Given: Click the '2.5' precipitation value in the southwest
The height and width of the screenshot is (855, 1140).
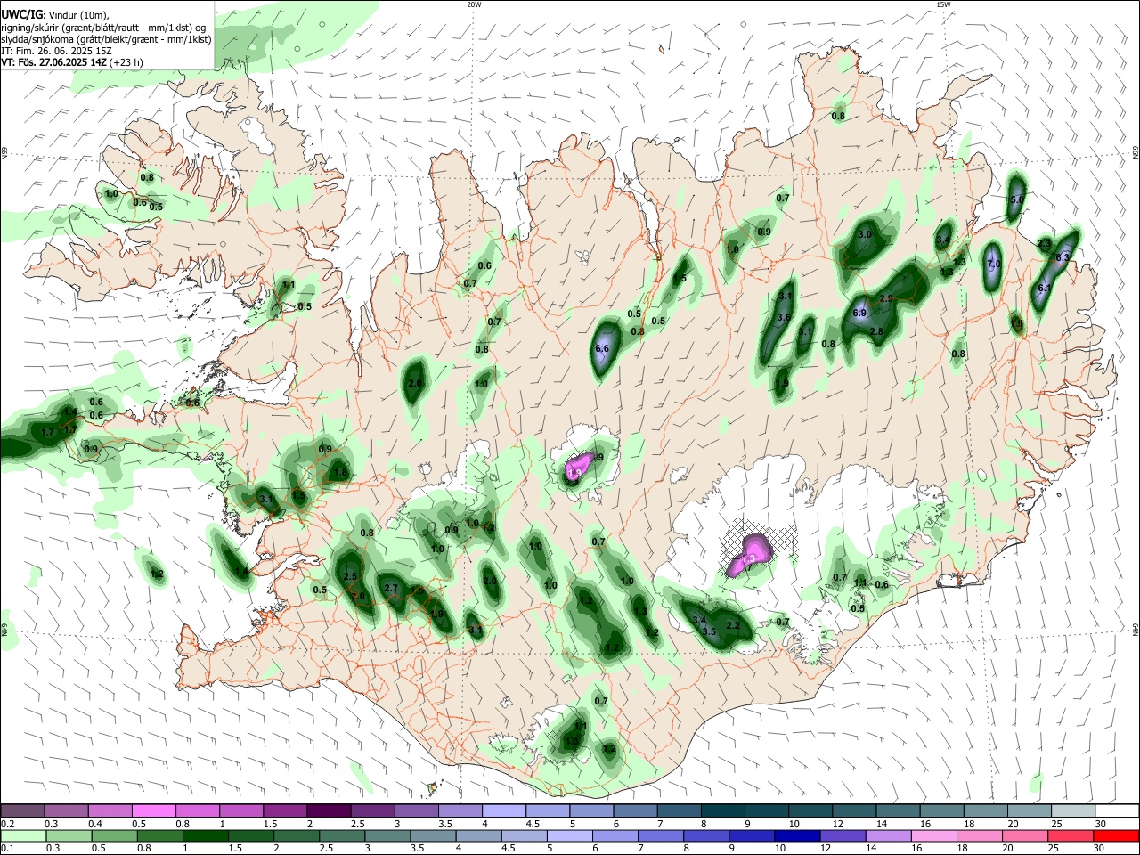Looking at the screenshot, I should click(350, 576).
